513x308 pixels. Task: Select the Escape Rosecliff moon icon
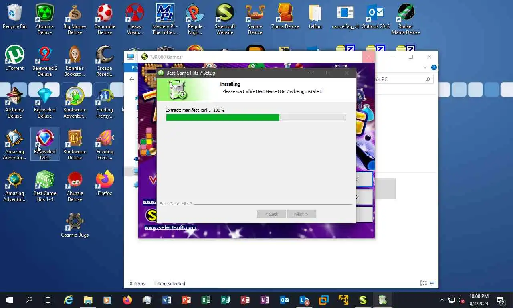105,61
